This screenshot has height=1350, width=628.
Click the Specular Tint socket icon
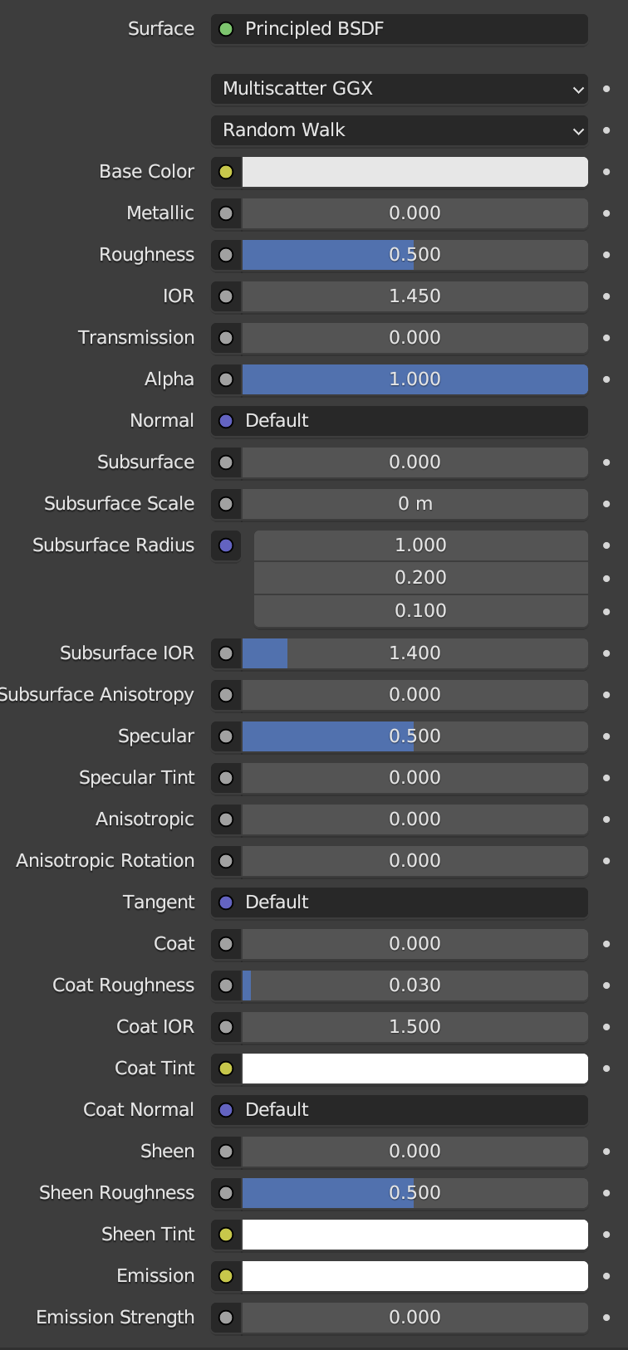[226, 778]
